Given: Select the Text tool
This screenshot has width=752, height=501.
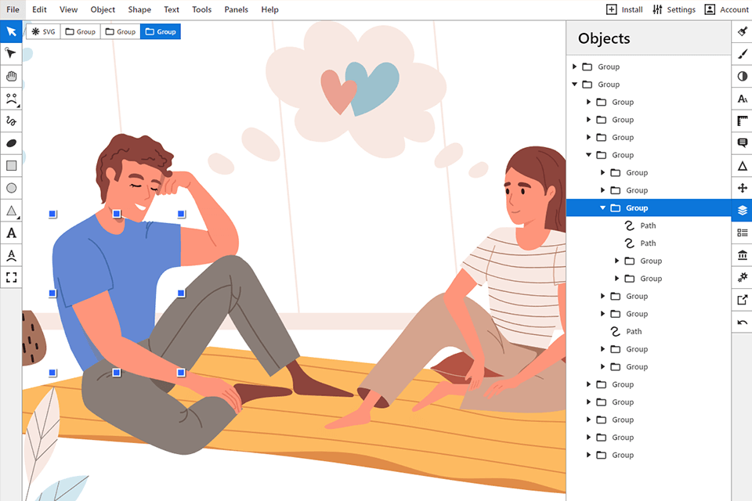Looking at the screenshot, I should click(x=10, y=232).
